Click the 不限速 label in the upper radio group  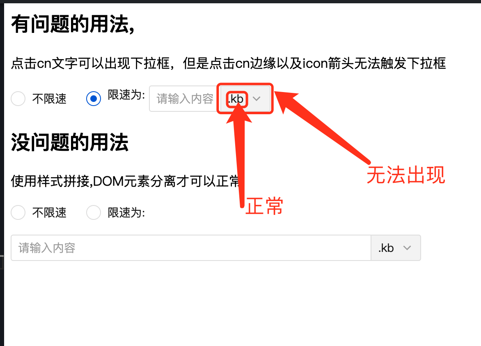49,99
